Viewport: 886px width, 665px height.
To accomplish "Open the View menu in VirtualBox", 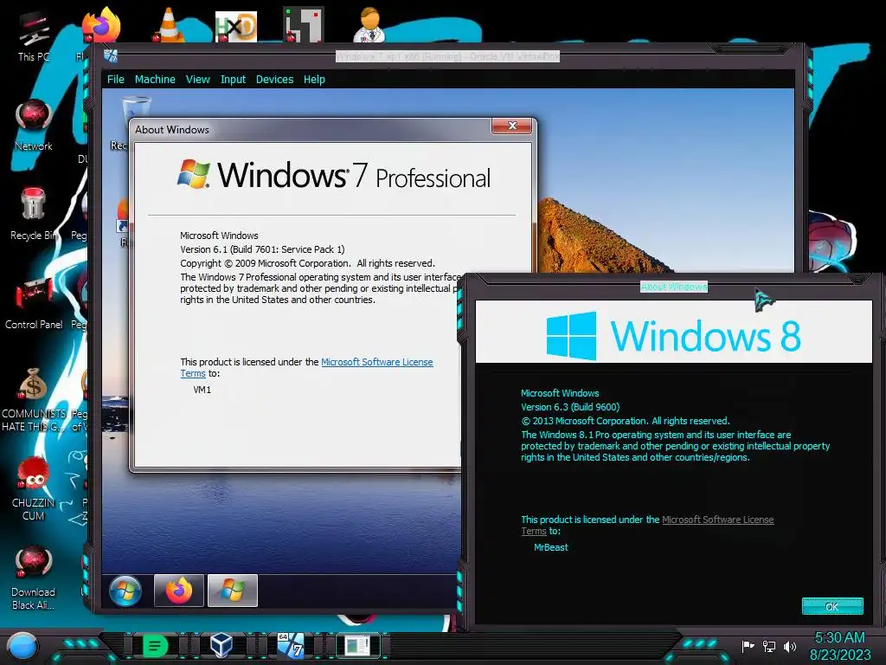I will pos(198,79).
